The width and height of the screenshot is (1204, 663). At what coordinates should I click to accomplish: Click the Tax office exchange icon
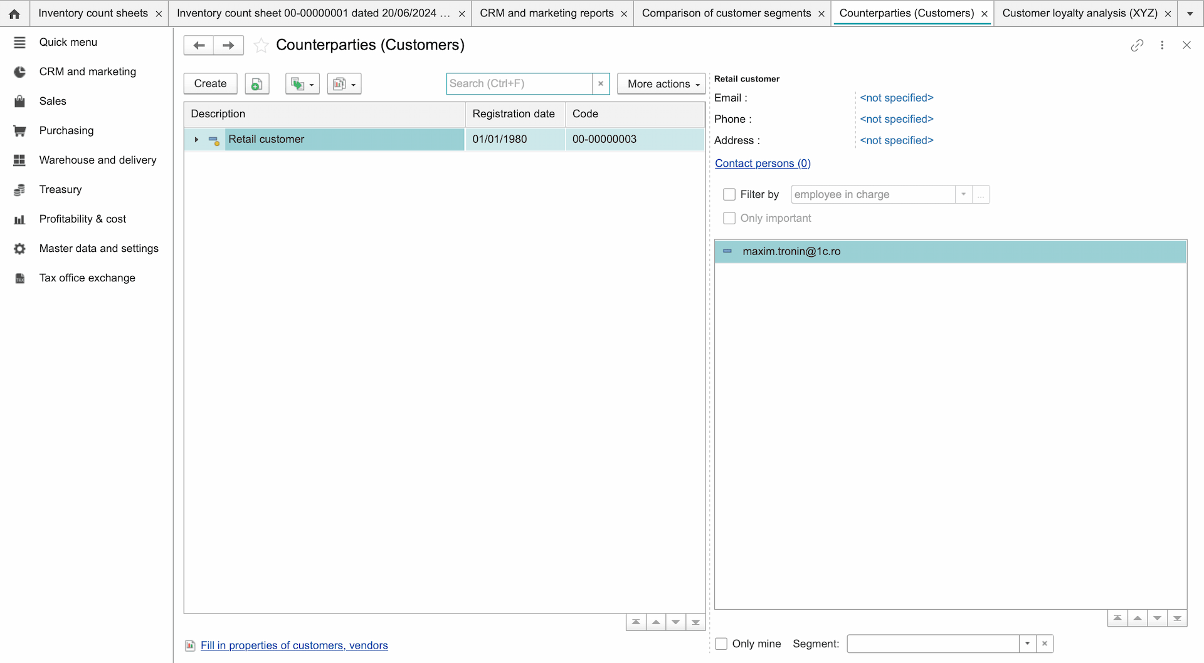coord(19,278)
